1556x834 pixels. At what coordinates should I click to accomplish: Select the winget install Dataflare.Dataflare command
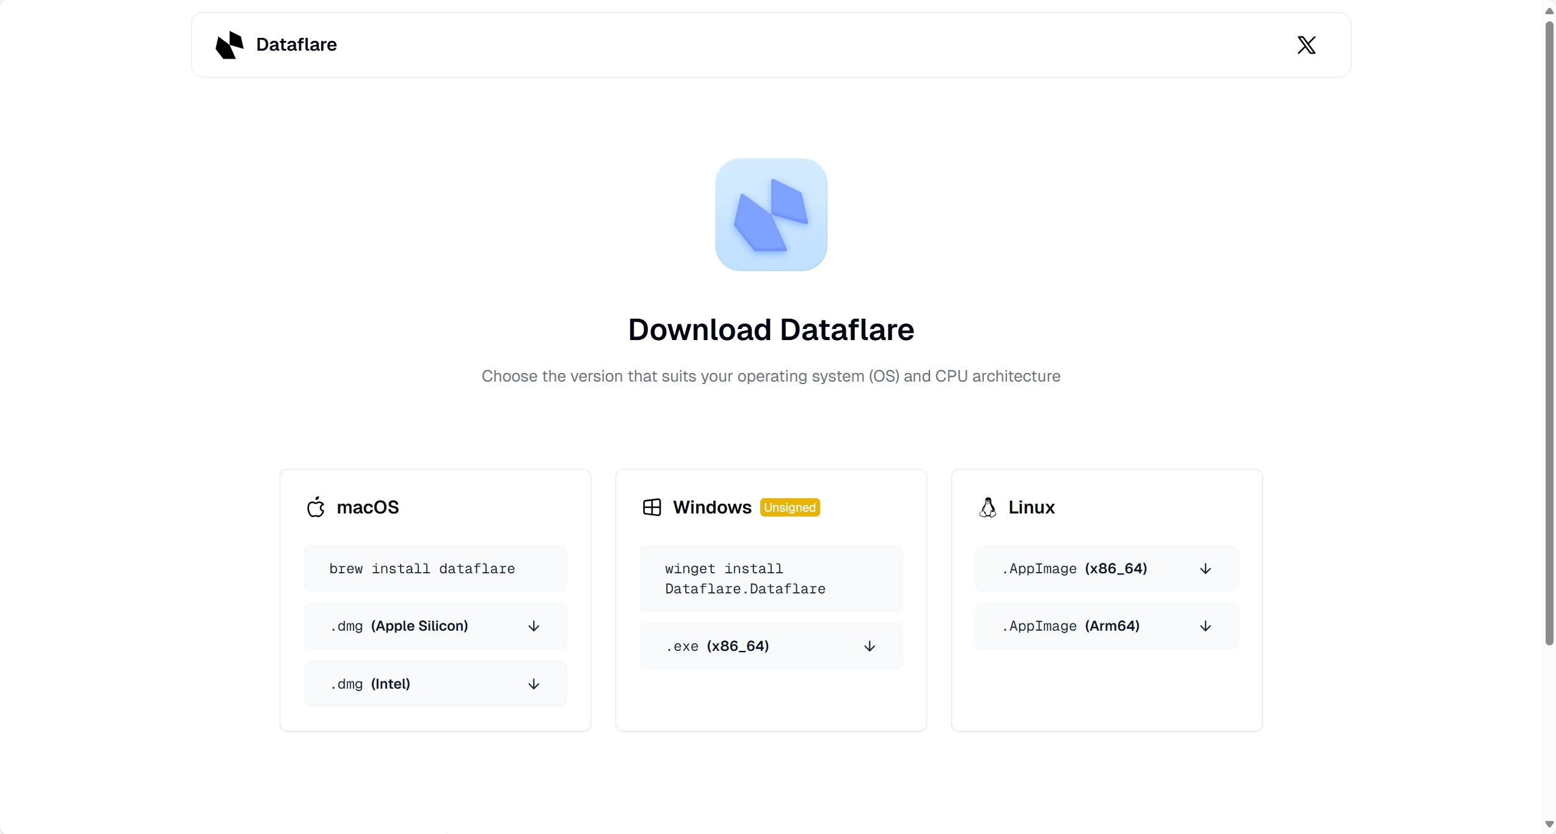745,579
